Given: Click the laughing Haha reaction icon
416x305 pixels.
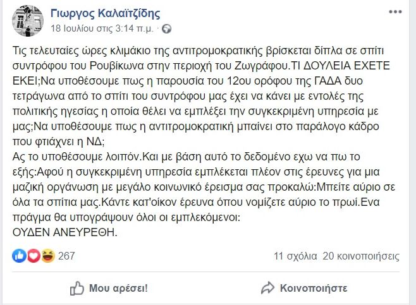Looking at the screenshot, I should (48, 256).
